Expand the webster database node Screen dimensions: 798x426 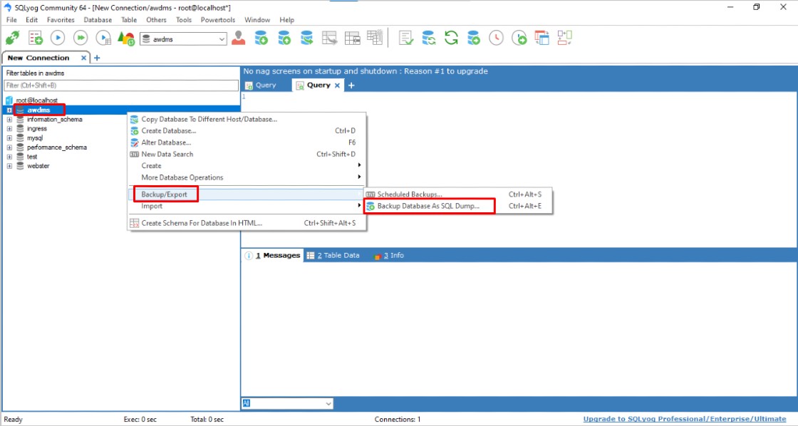[x=9, y=166]
